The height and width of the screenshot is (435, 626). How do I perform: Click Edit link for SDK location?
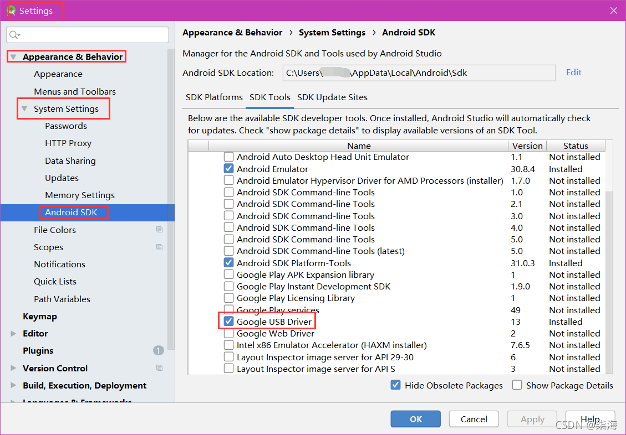(x=574, y=72)
